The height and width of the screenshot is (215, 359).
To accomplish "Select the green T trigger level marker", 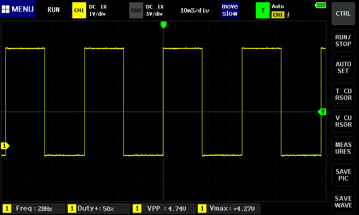I will tap(322, 112).
